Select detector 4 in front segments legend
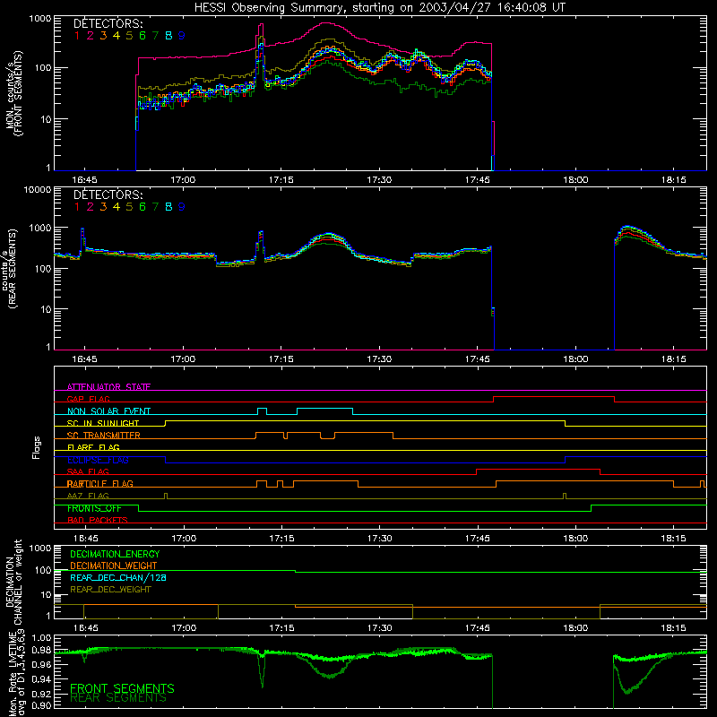The width and height of the screenshot is (717, 717). coord(117,36)
